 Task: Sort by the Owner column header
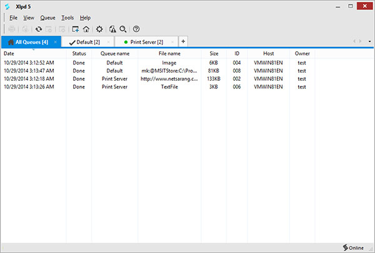tap(302, 53)
